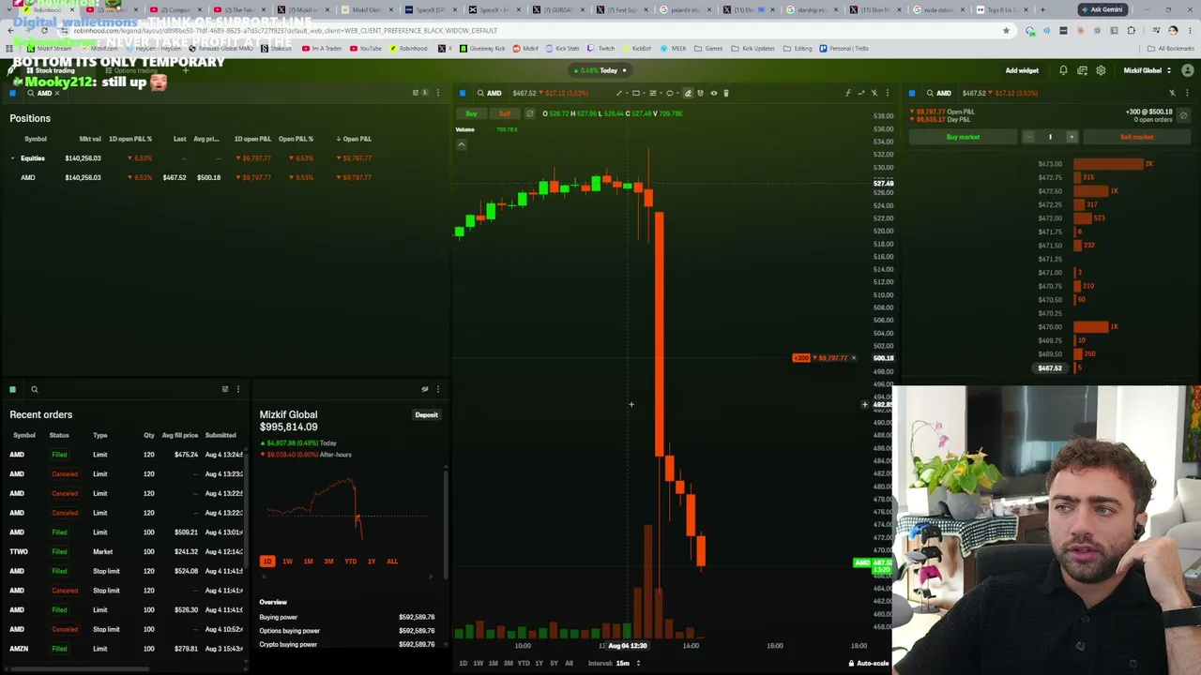Open the recent orders search icon
Image resolution: width=1201 pixels, height=675 pixels.
(x=35, y=389)
